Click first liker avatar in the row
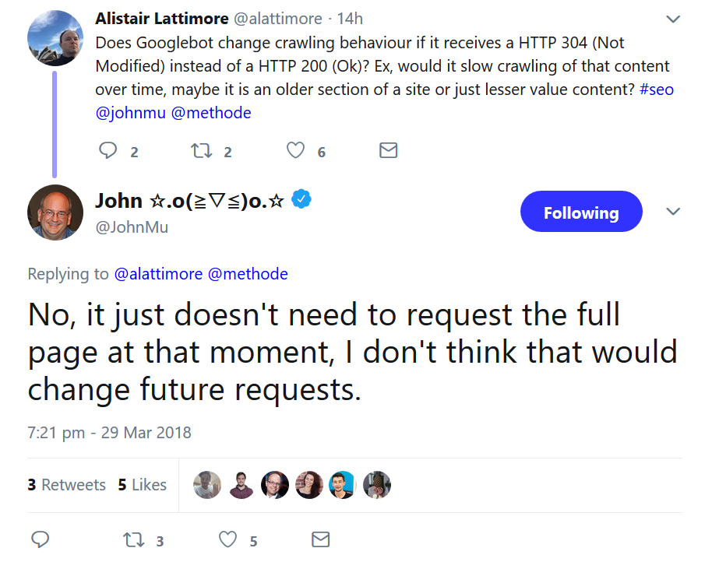 click(207, 485)
